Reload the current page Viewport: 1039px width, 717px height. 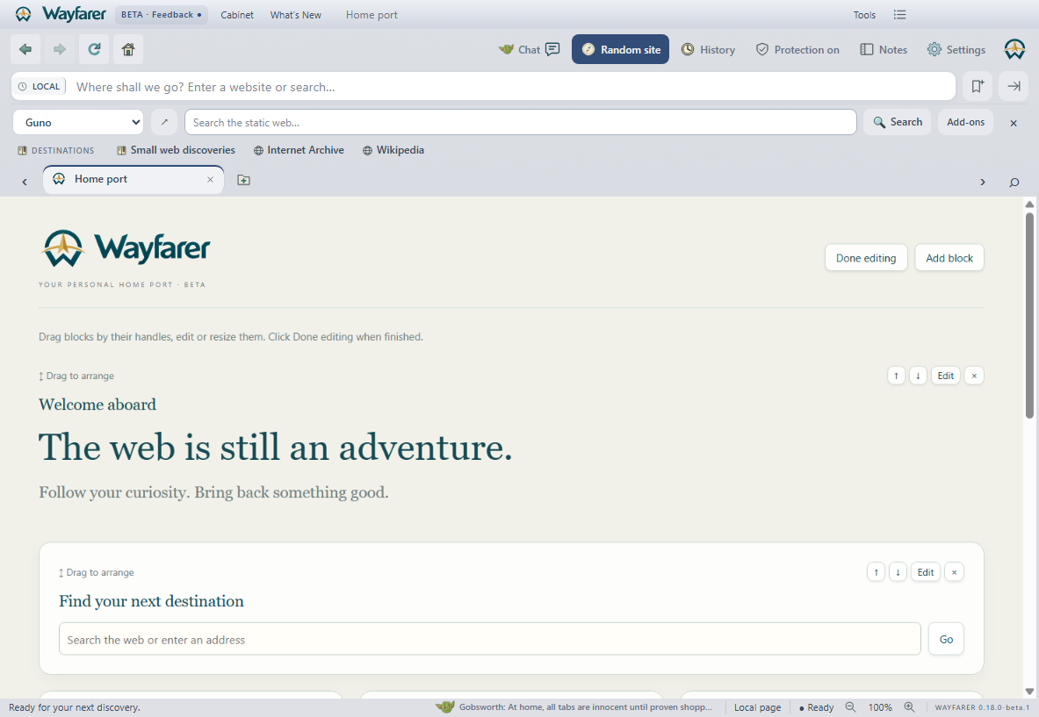point(94,49)
